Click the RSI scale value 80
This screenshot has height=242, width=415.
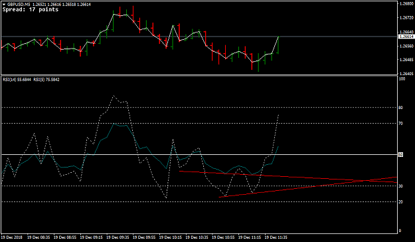400,108
